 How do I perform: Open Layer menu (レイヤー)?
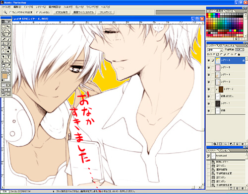pos(41,7)
